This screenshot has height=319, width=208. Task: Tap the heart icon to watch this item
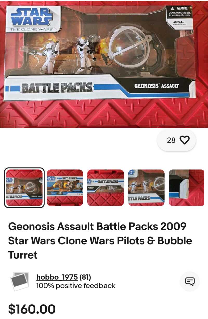coord(185,140)
